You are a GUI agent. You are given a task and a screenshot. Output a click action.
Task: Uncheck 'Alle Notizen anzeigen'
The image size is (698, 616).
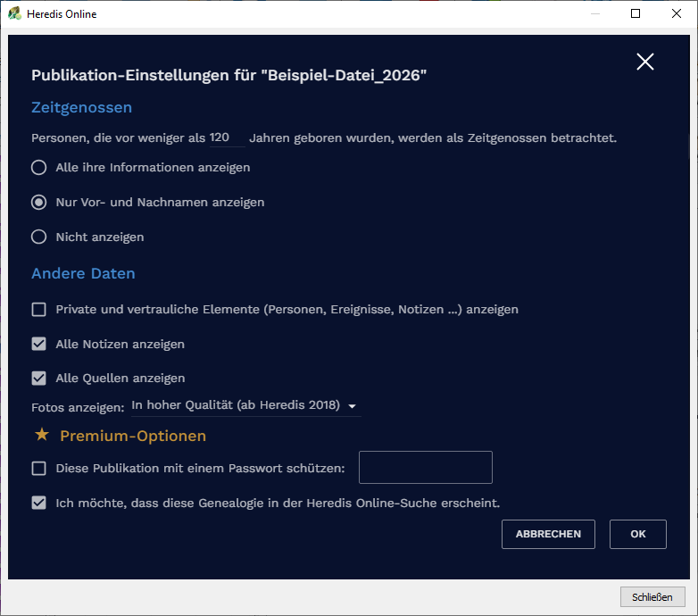[x=39, y=344]
